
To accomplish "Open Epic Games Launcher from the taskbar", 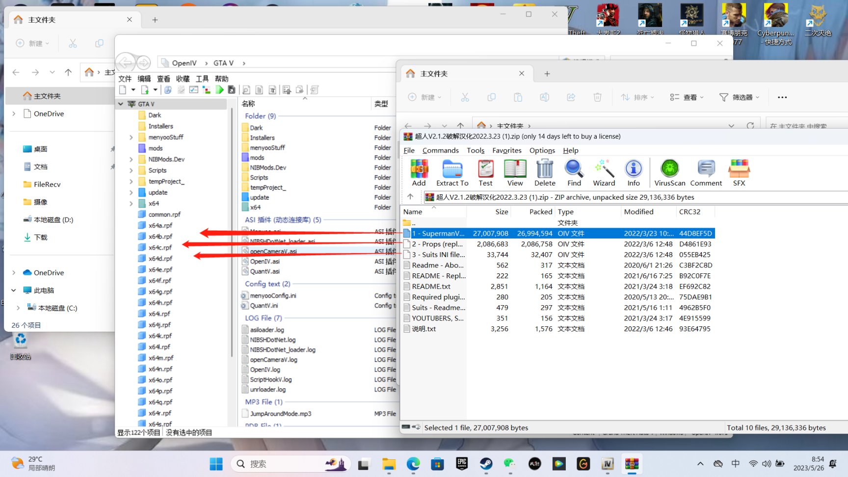I will tap(462, 464).
